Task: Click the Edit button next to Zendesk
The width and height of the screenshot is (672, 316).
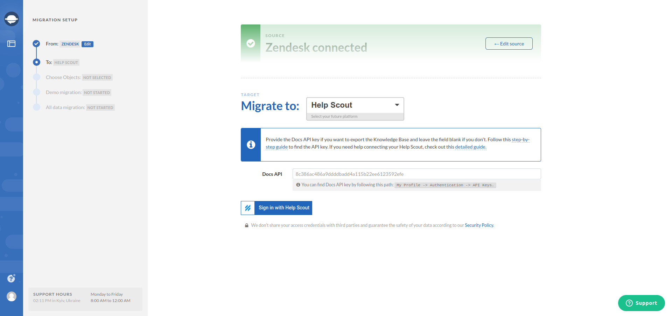Action: [87, 44]
